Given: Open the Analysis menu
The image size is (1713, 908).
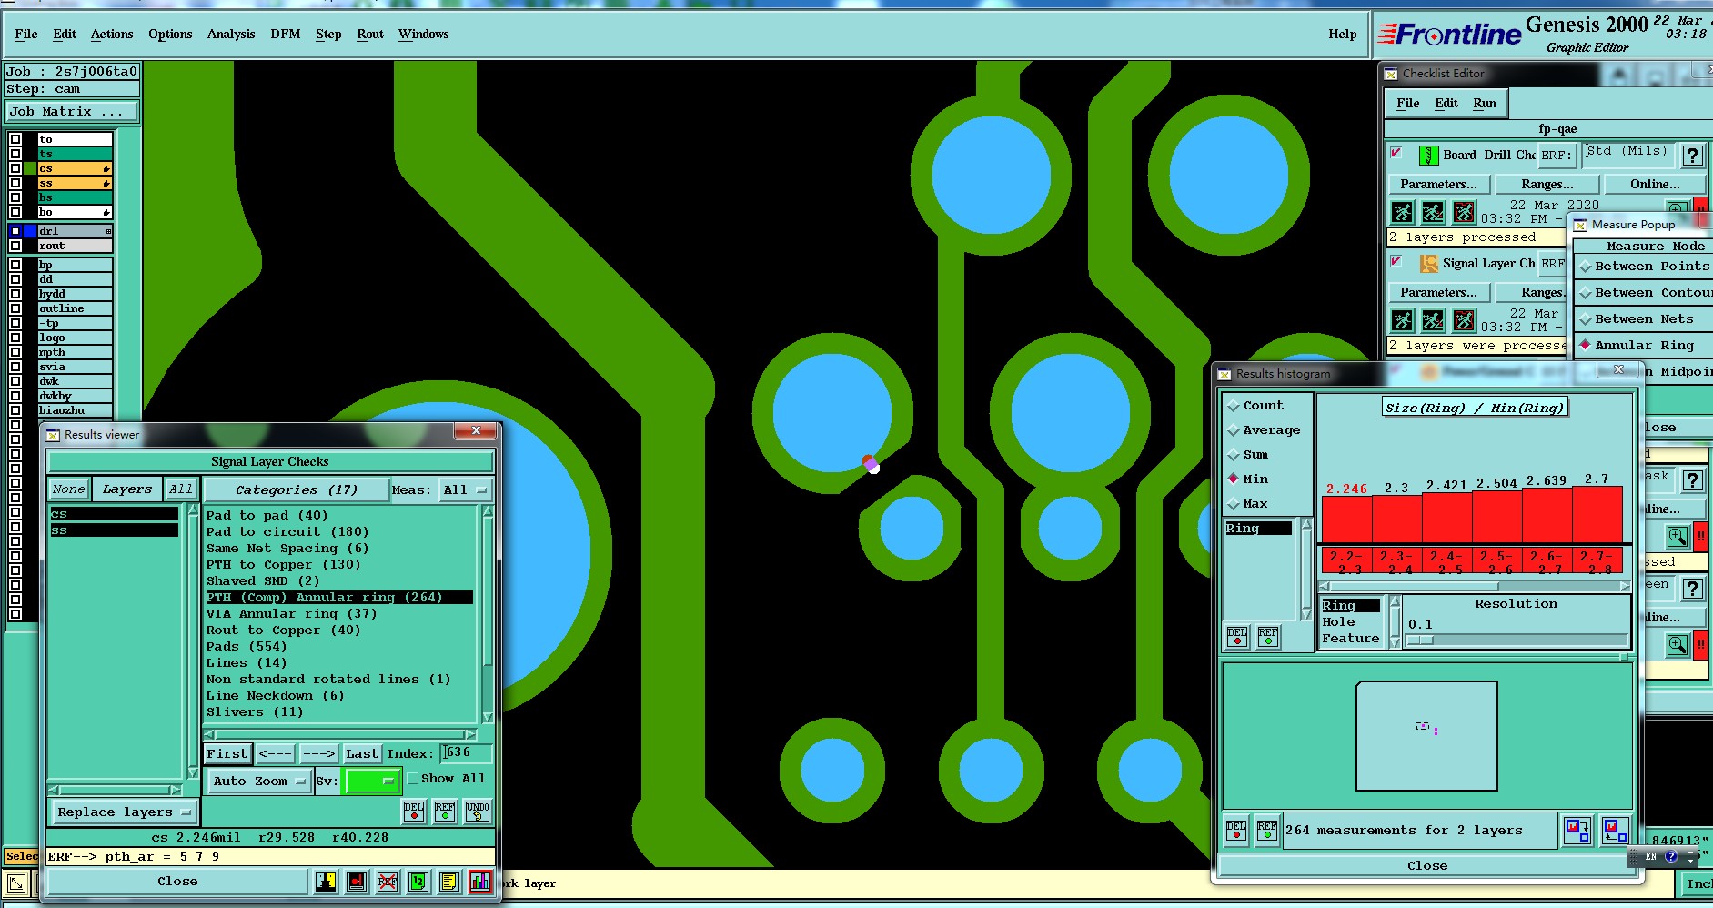Looking at the screenshot, I should tap(231, 35).
